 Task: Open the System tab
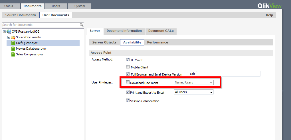tap(80, 6)
